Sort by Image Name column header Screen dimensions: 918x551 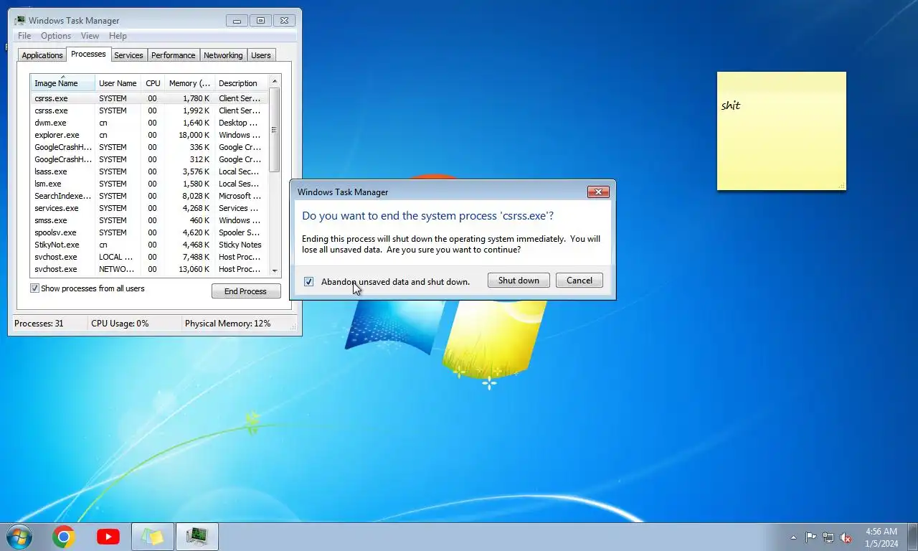click(x=62, y=83)
